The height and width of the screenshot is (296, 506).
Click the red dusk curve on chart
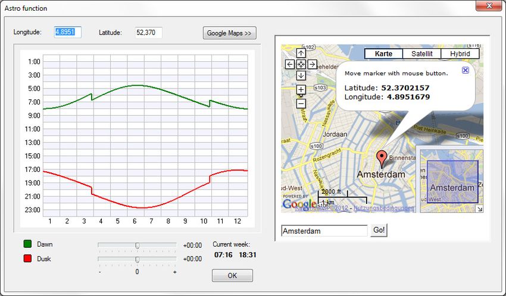pyautogui.click(x=142, y=208)
